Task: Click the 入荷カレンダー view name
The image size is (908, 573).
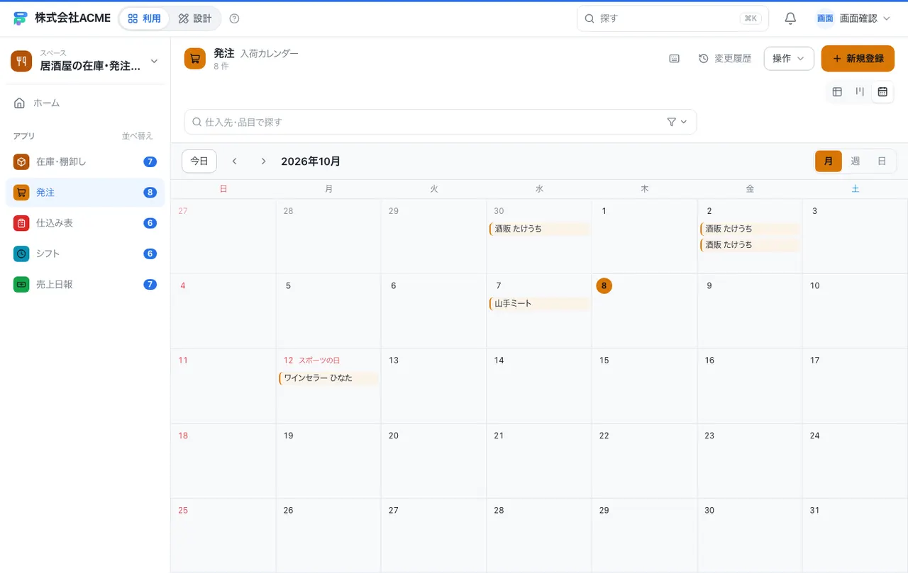Action: click(269, 53)
